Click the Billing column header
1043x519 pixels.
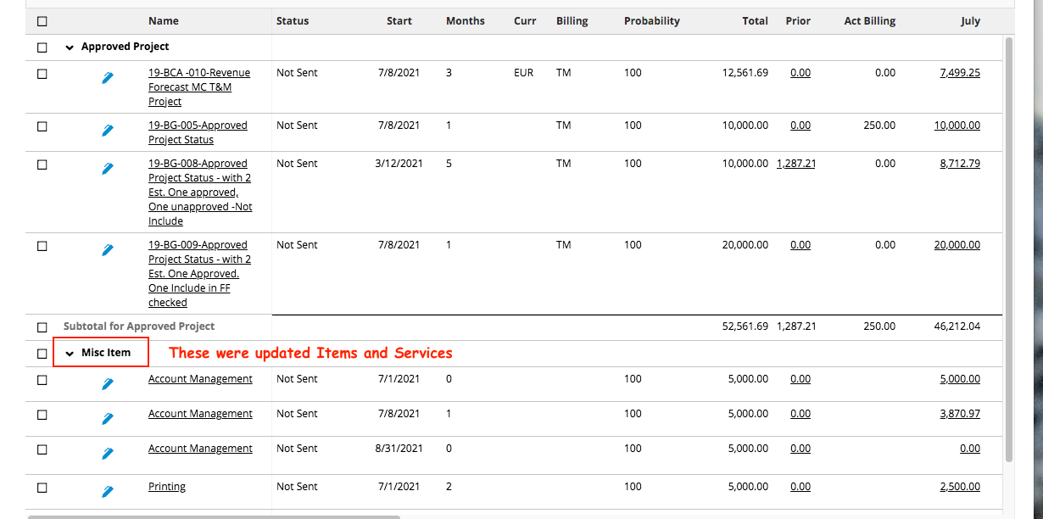572,21
